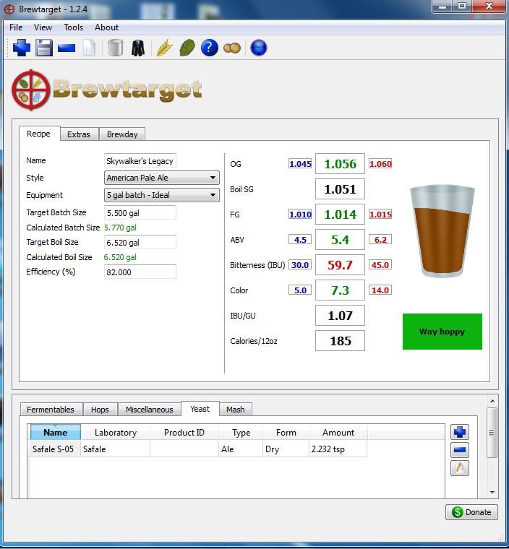
Task: Click the blue plus New Recipe icon
Action: click(x=22, y=48)
